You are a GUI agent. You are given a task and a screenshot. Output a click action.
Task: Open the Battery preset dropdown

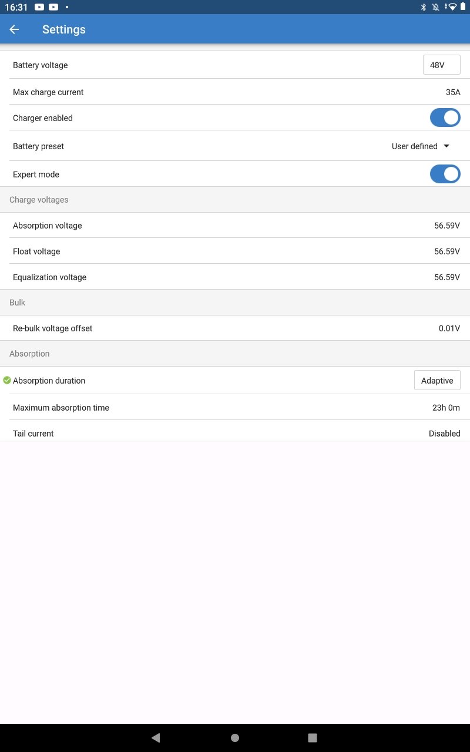421,146
